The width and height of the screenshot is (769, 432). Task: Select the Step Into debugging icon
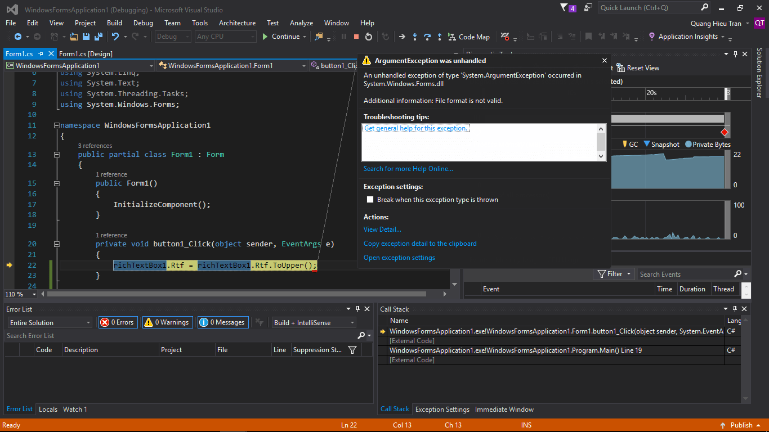click(x=415, y=37)
